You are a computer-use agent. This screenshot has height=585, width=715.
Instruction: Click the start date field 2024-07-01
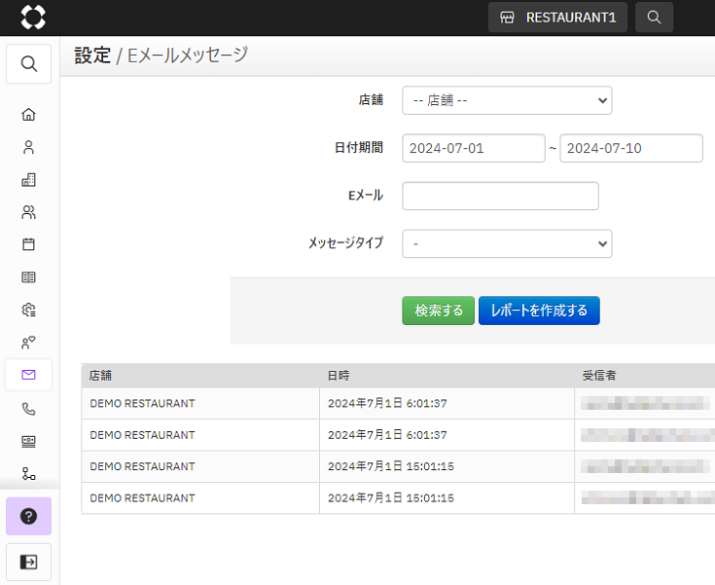473,148
